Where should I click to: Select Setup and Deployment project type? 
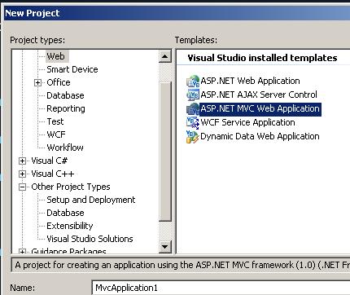pos(91,200)
